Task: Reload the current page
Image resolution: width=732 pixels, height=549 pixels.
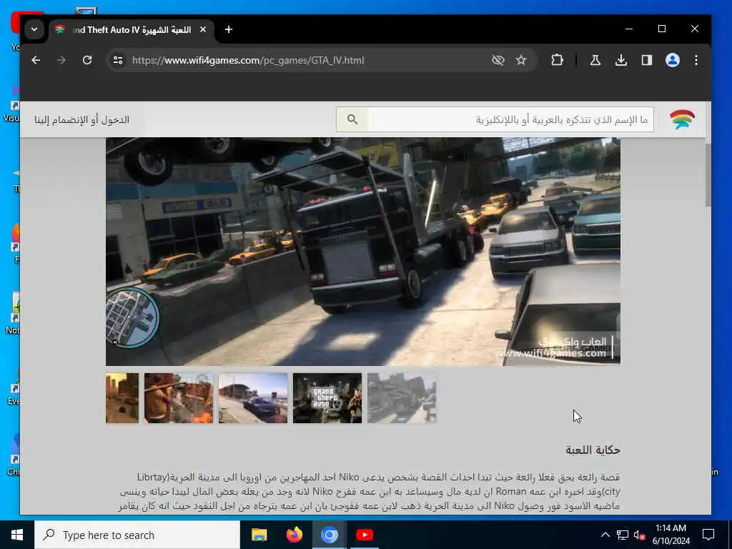Action: coord(86,60)
